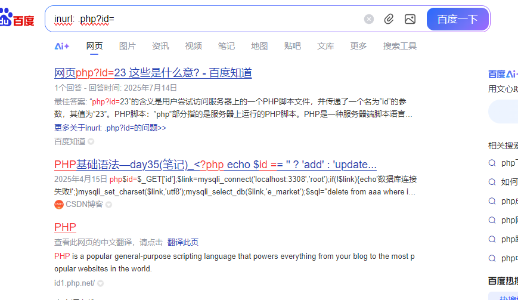
Task: Open the AI+ tab
Action: click(x=62, y=46)
